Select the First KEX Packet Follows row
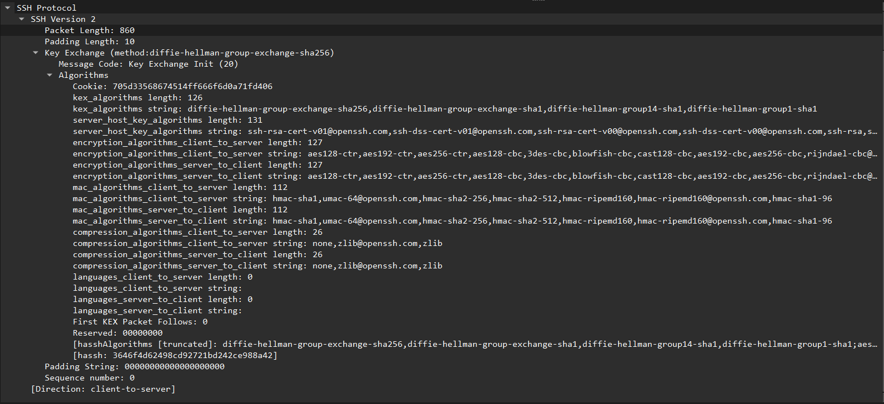This screenshot has height=404, width=884. pos(140,322)
